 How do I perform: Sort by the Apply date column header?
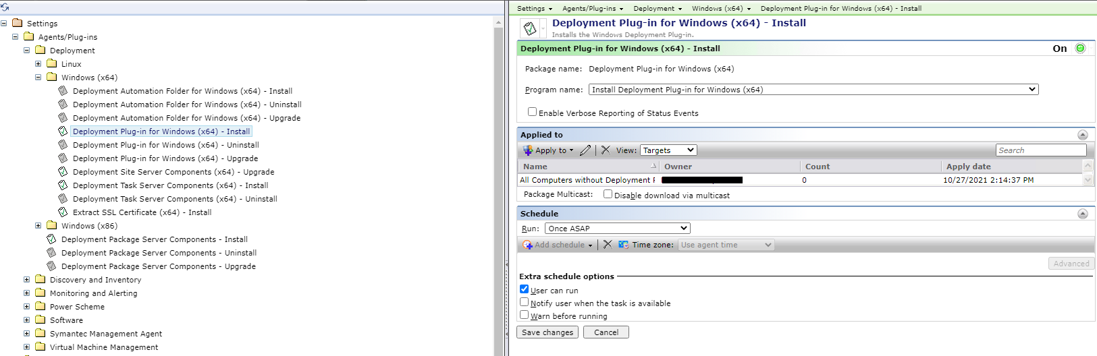coord(1012,167)
